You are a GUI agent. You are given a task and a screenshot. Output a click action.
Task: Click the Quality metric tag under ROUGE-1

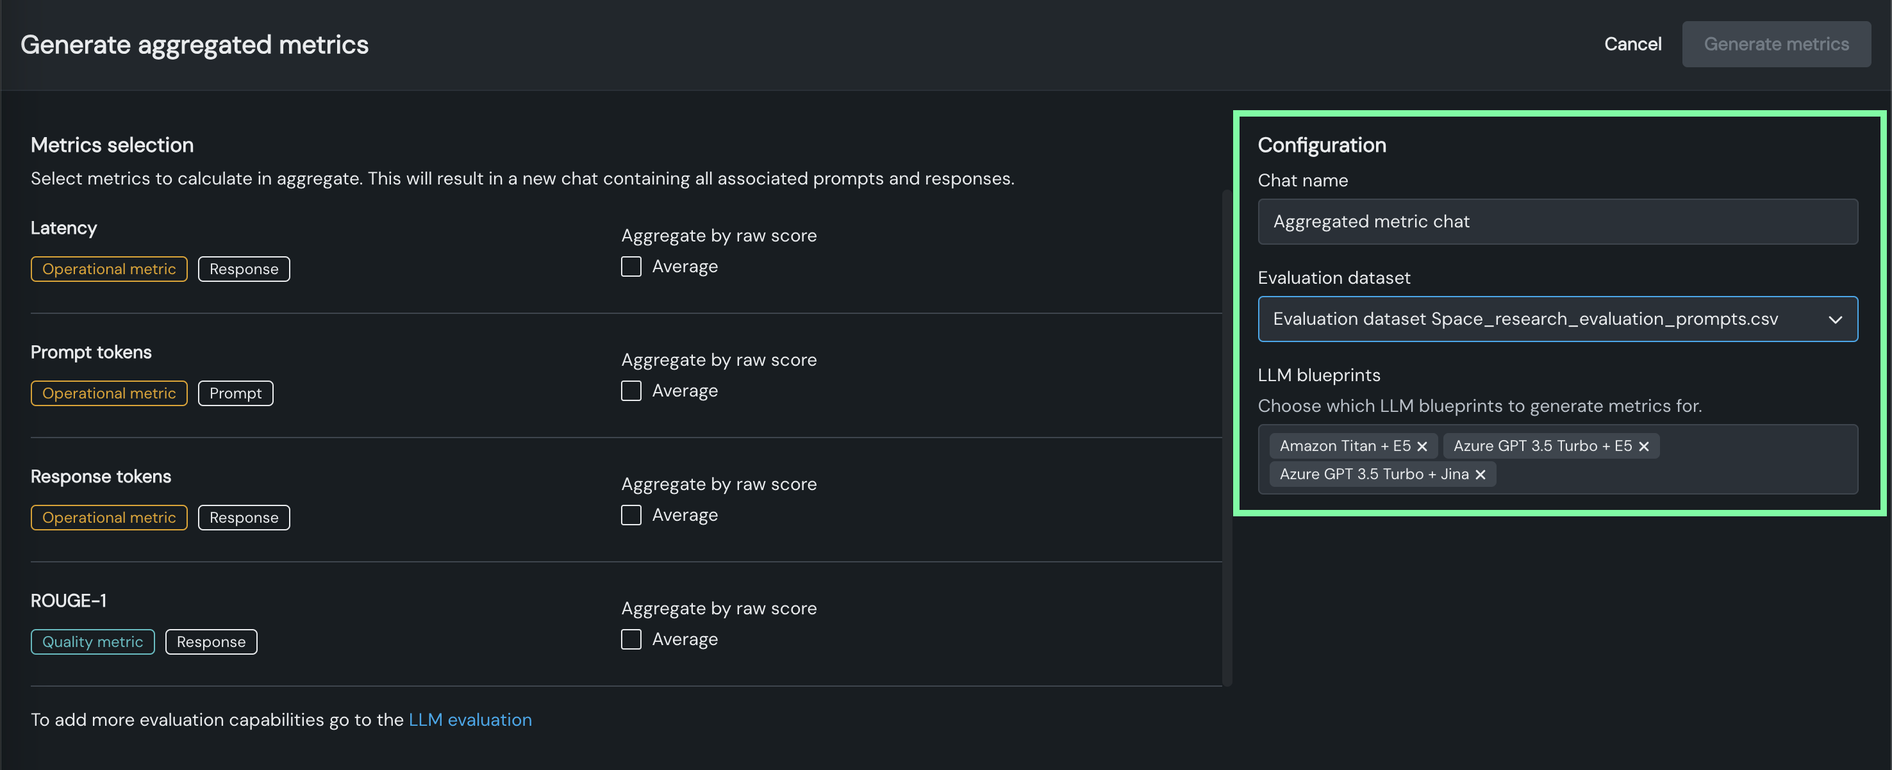tap(92, 643)
